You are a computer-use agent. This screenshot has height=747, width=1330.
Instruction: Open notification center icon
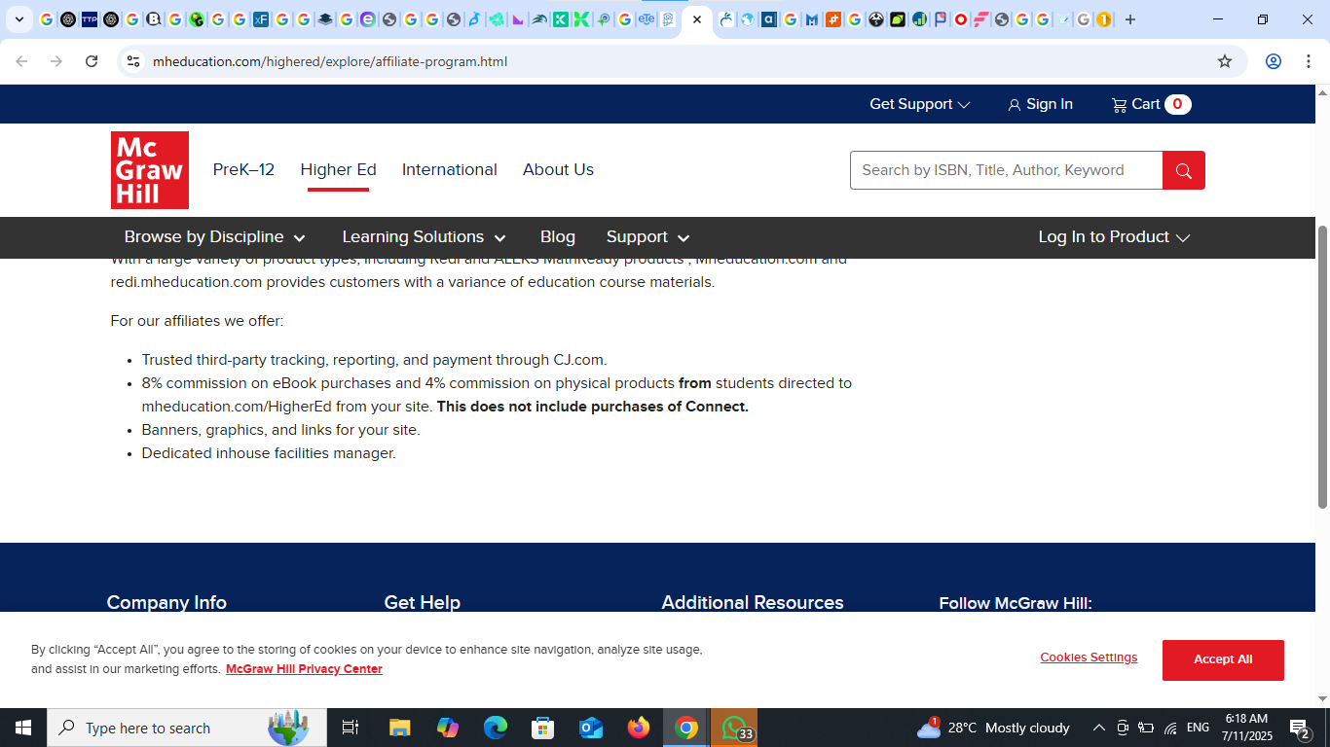1300,728
